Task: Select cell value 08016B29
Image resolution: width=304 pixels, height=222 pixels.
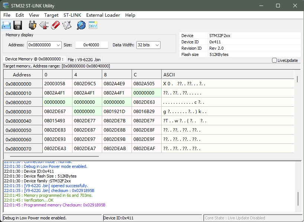Action: click(x=146, y=112)
